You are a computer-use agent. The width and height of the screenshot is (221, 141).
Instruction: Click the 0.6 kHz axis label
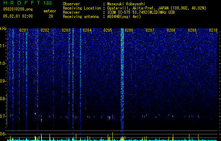pos(3,134)
